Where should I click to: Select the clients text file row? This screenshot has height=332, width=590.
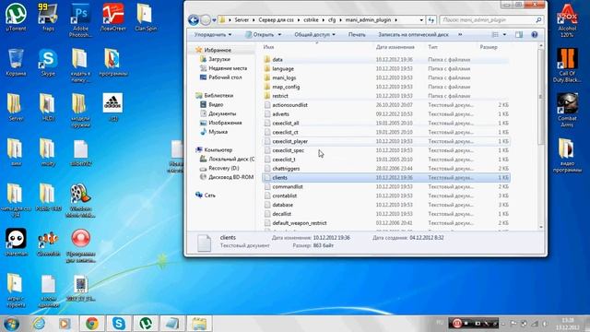(385, 177)
